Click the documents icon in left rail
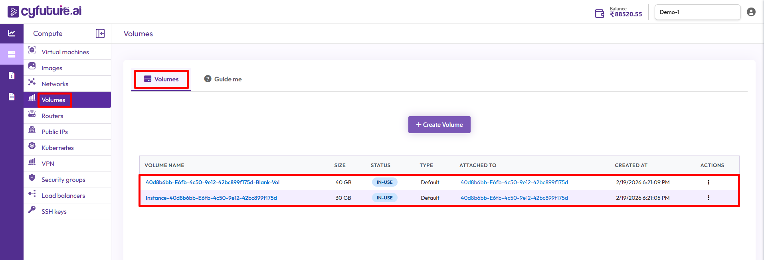This screenshot has width=764, height=260. pyautogui.click(x=12, y=97)
